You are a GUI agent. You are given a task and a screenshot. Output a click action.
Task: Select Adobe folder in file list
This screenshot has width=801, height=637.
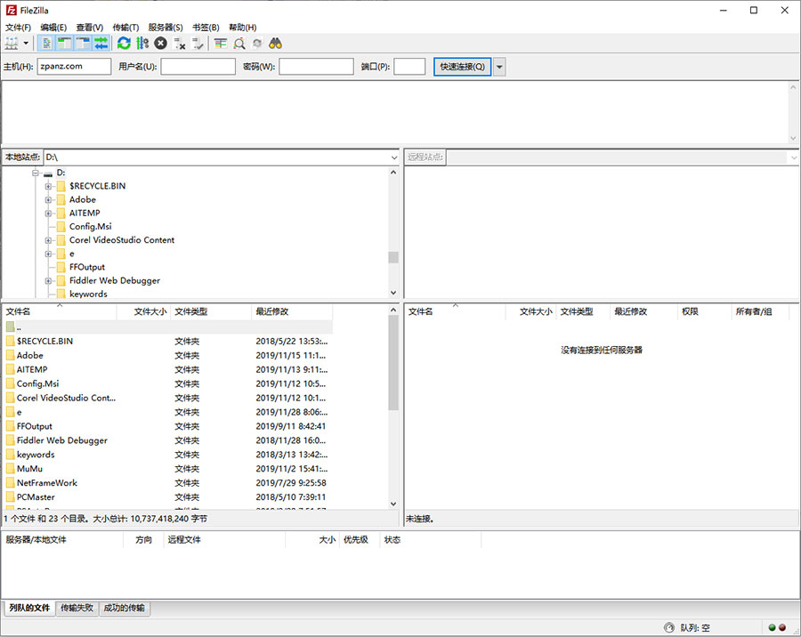[168, 356]
